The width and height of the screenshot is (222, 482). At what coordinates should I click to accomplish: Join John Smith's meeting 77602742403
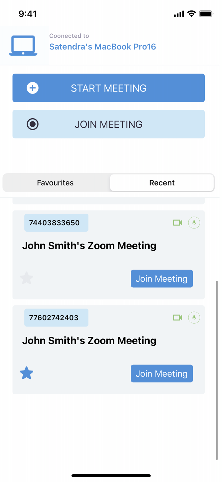pyautogui.click(x=162, y=373)
